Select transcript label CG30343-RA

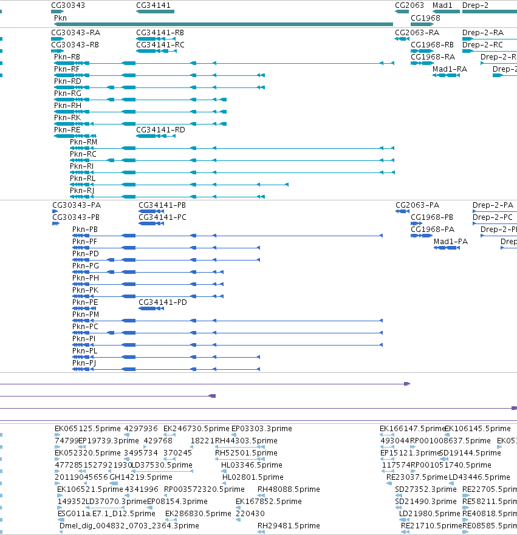[76, 33]
